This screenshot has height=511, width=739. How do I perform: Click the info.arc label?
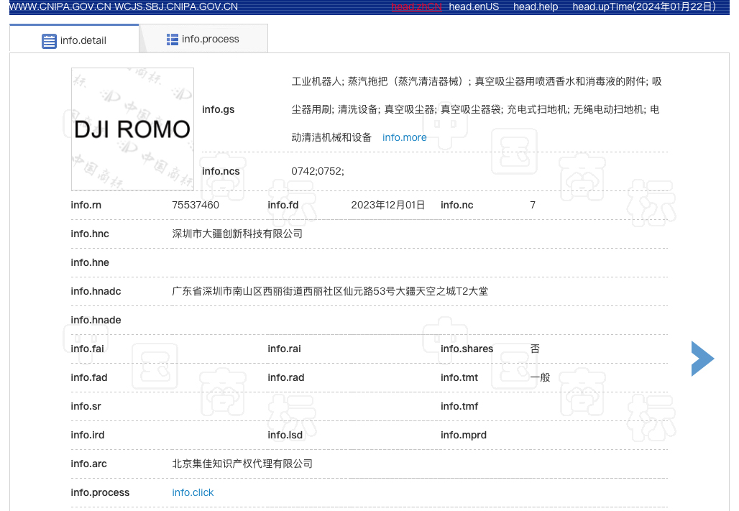coord(88,464)
